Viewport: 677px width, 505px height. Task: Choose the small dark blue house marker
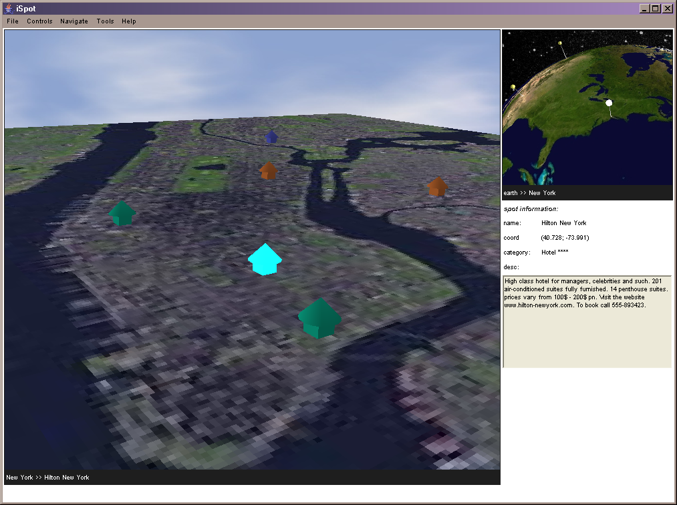click(x=271, y=137)
